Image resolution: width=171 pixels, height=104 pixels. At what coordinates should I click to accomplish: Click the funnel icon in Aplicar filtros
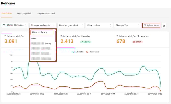click(x=145, y=25)
